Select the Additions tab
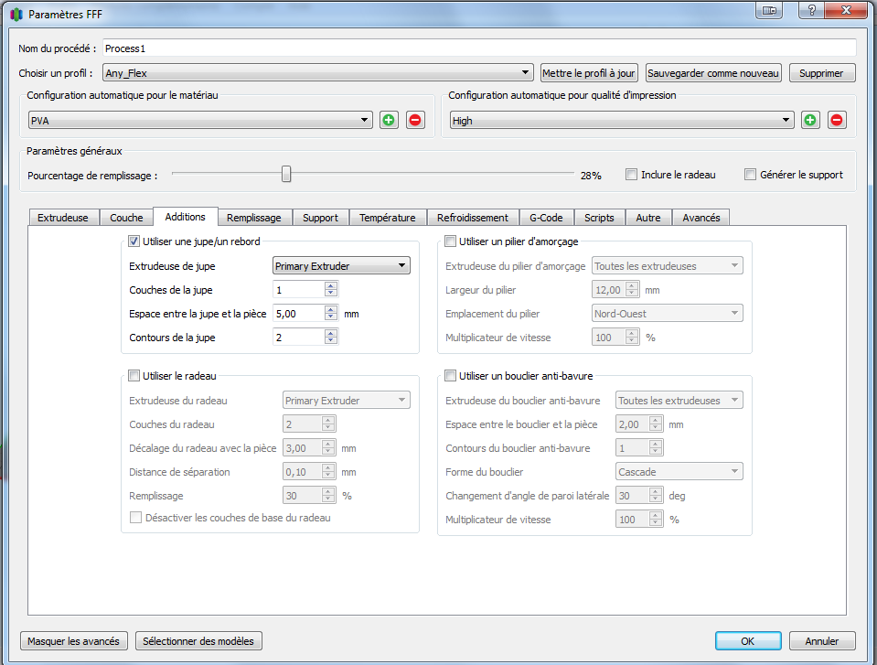The width and height of the screenshot is (877, 665). (x=185, y=217)
